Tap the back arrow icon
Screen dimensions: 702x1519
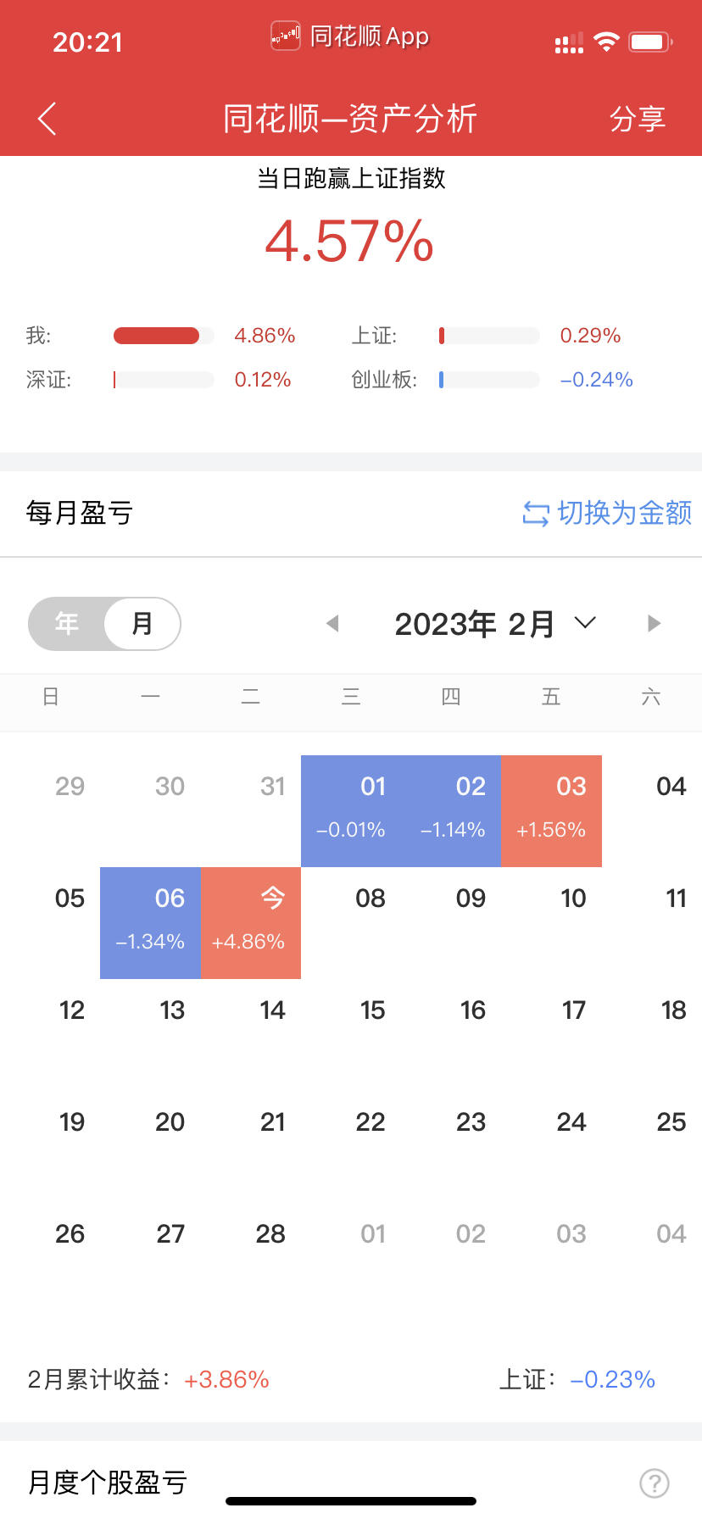coord(47,119)
